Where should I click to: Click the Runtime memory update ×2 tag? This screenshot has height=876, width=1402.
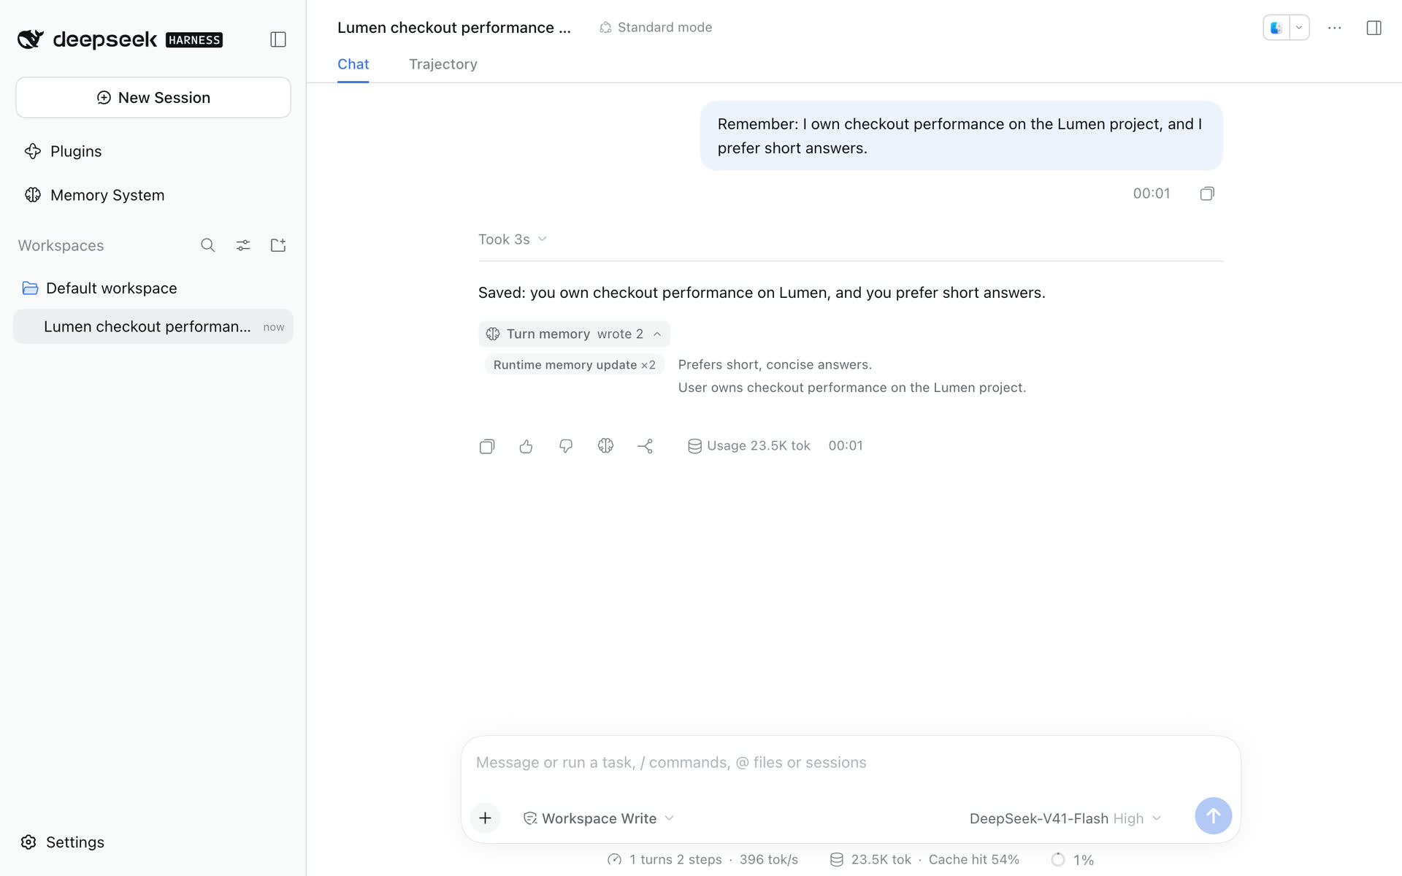[574, 364]
